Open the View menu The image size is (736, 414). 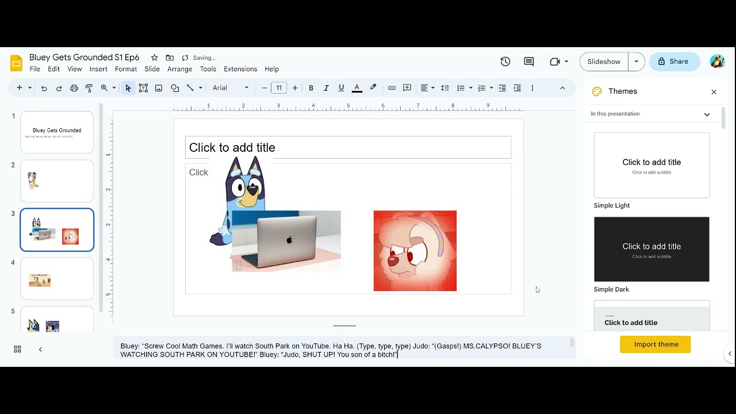pos(75,69)
